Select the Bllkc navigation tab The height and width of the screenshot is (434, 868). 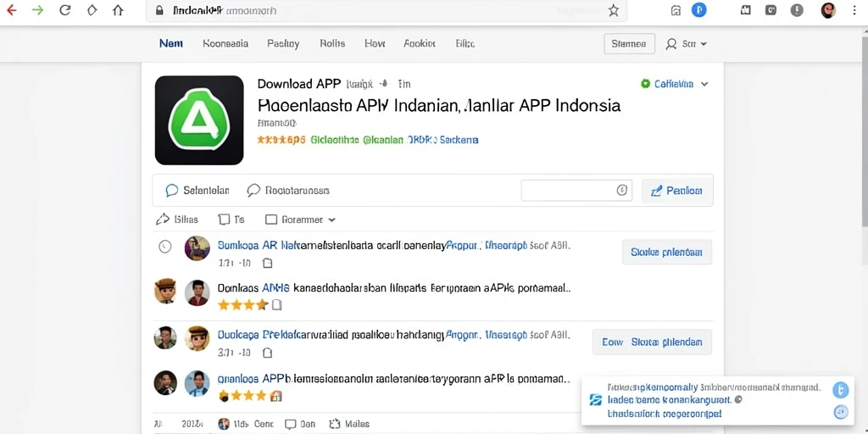click(x=465, y=43)
